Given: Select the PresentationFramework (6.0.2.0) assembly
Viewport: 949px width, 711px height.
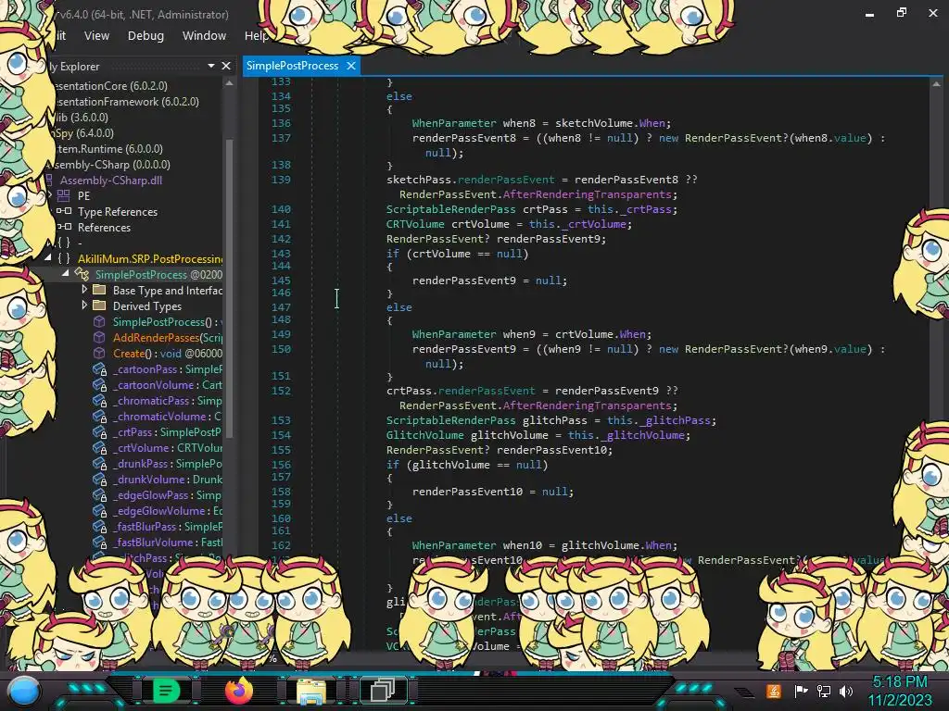Looking at the screenshot, I should click(126, 101).
